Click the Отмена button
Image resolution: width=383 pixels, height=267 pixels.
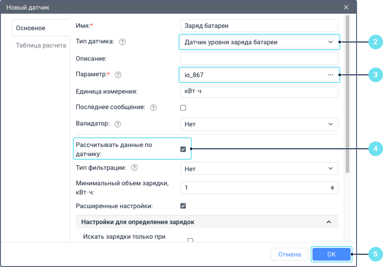[x=289, y=254]
